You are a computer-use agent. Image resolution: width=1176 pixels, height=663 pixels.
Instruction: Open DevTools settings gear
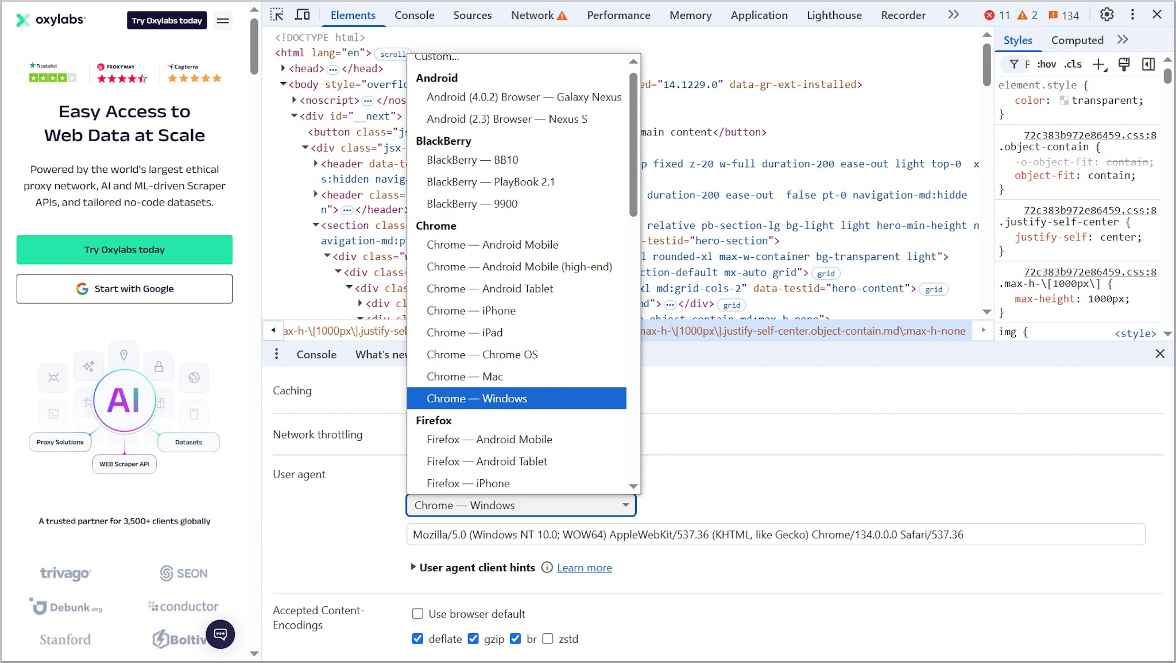click(1107, 15)
